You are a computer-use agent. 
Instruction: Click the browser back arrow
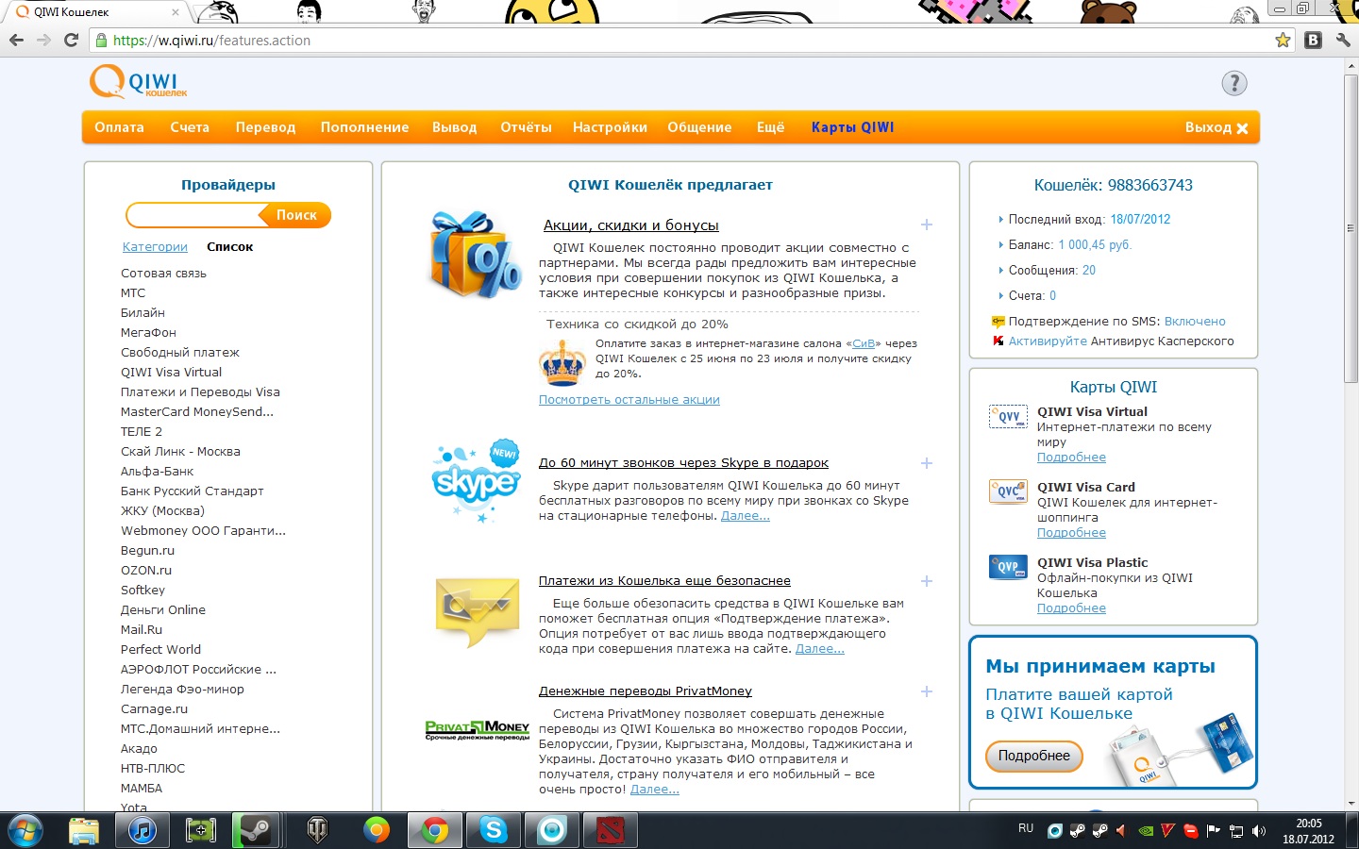[x=16, y=40]
